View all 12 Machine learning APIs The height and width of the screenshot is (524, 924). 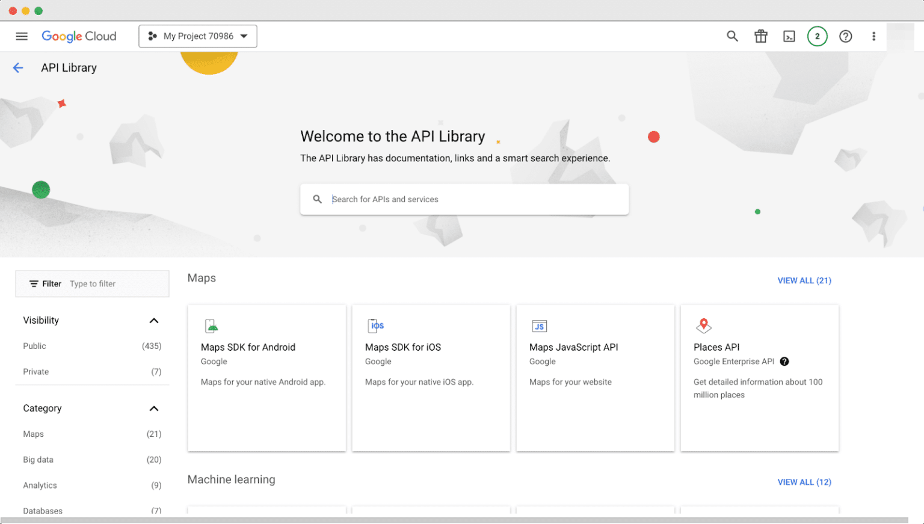804,482
